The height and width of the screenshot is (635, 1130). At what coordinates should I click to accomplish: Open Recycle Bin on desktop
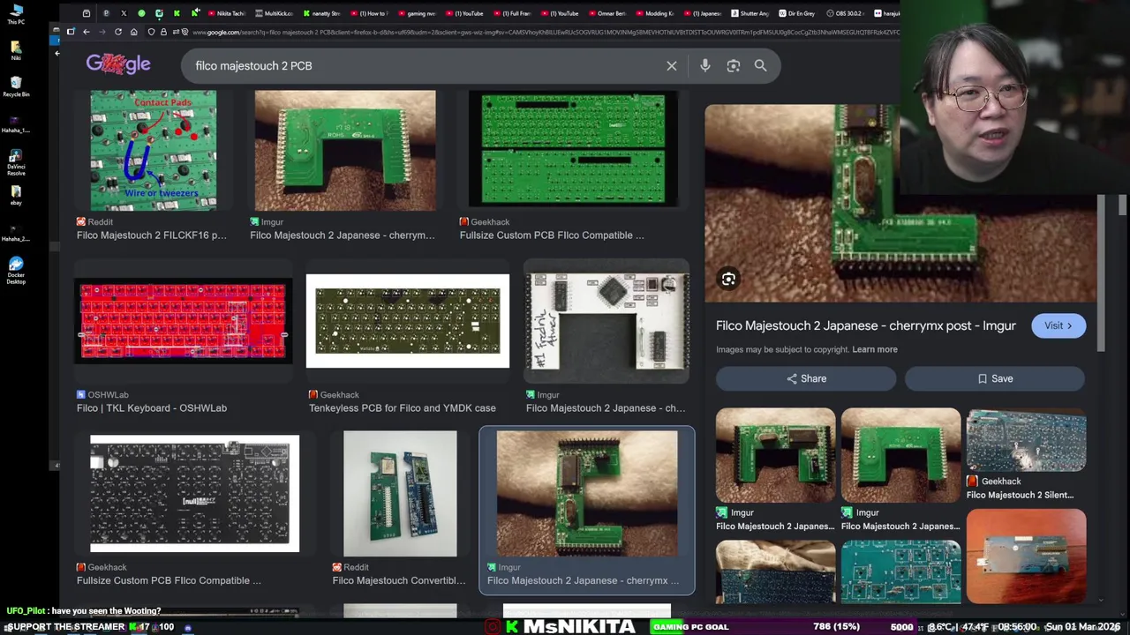[16, 86]
